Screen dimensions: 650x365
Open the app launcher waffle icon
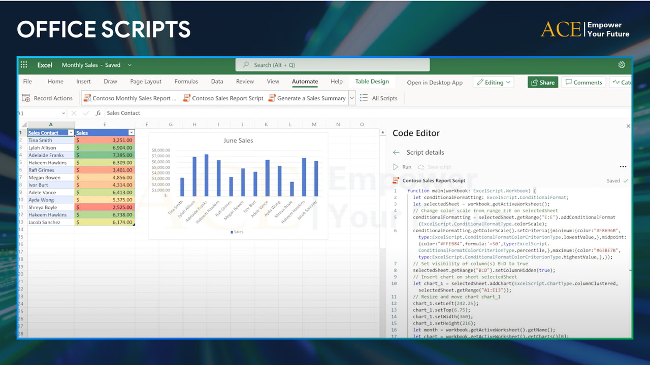(24, 65)
